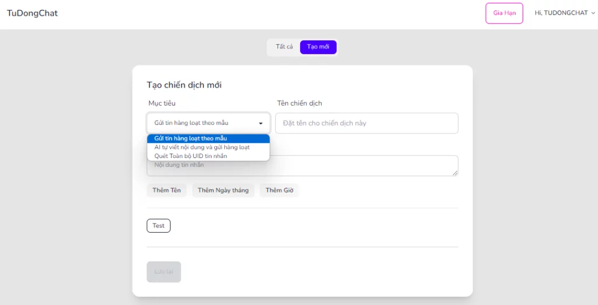Click the Test button
This screenshot has height=305, width=598.
(159, 226)
